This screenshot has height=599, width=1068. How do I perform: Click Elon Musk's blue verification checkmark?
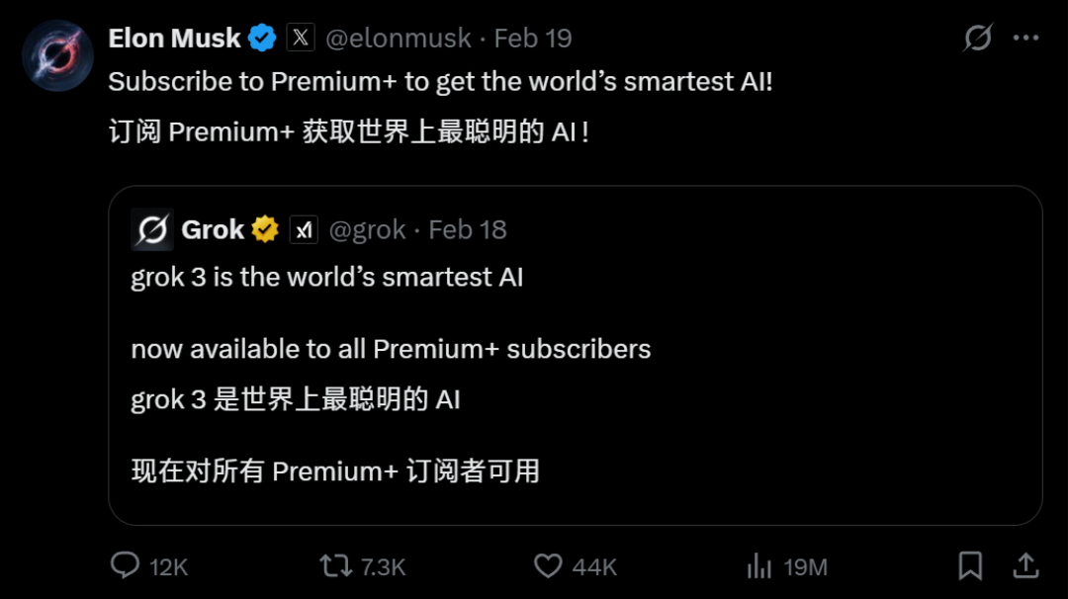tap(261, 37)
